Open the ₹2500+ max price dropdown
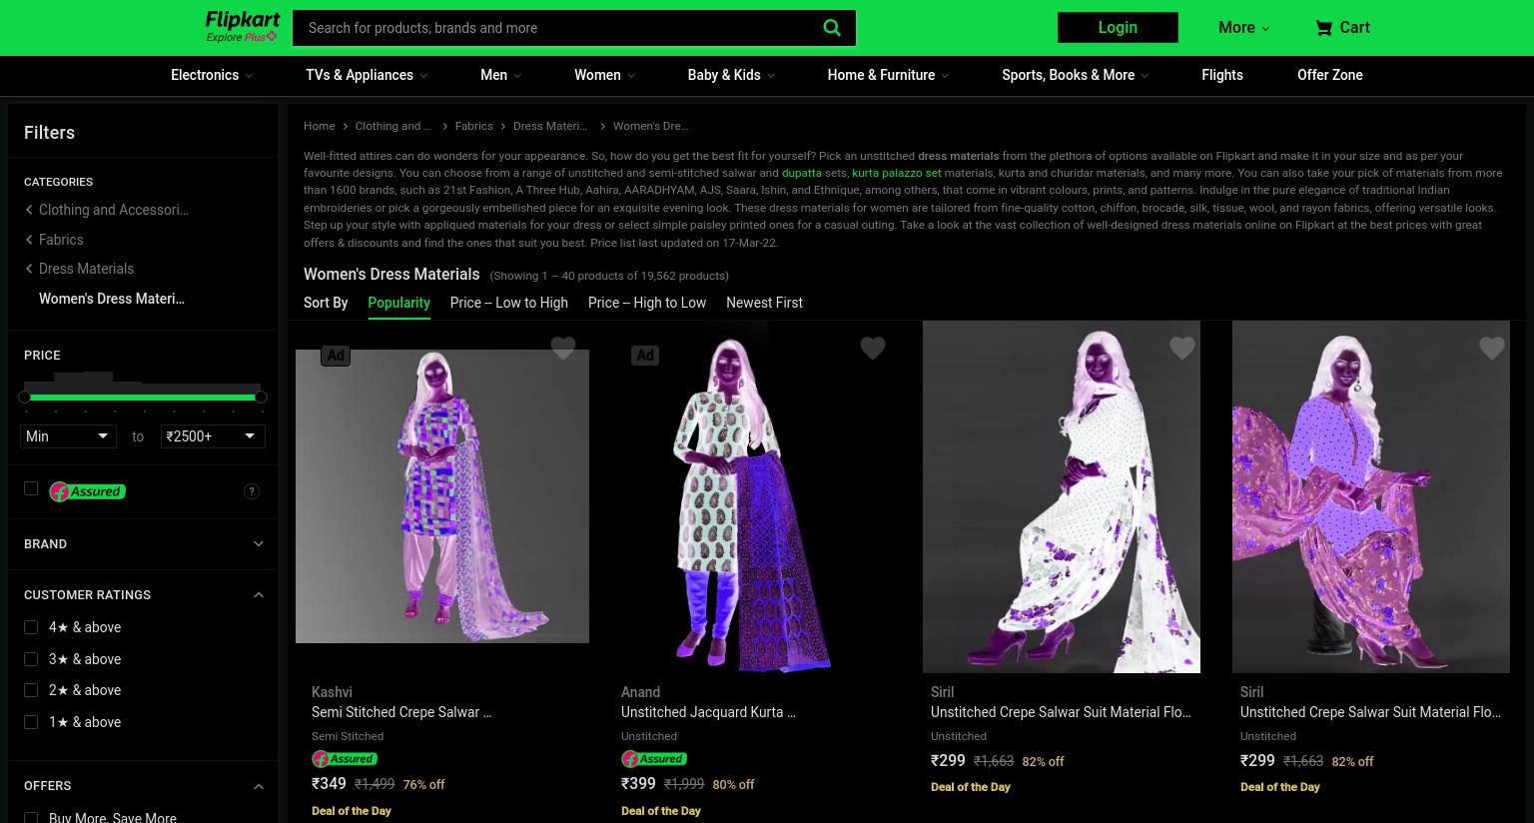This screenshot has width=1534, height=823. click(213, 436)
